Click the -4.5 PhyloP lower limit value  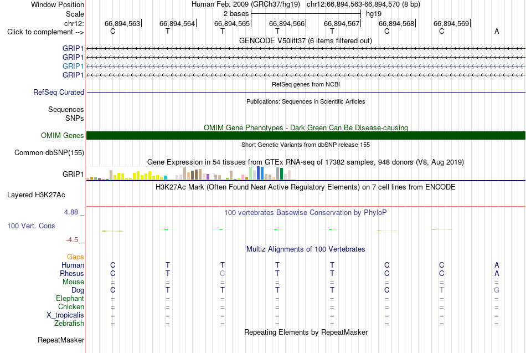point(72,240)
